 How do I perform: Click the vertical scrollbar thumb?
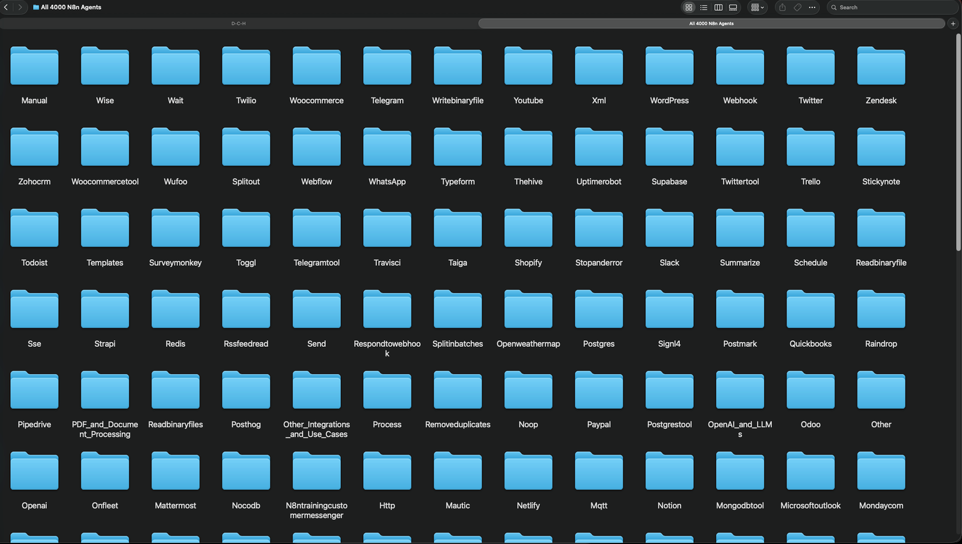958,142
